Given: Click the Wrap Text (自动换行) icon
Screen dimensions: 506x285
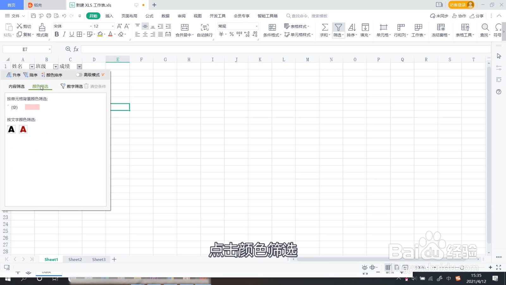Looking at the screenshot, I should tap(205, 28).
